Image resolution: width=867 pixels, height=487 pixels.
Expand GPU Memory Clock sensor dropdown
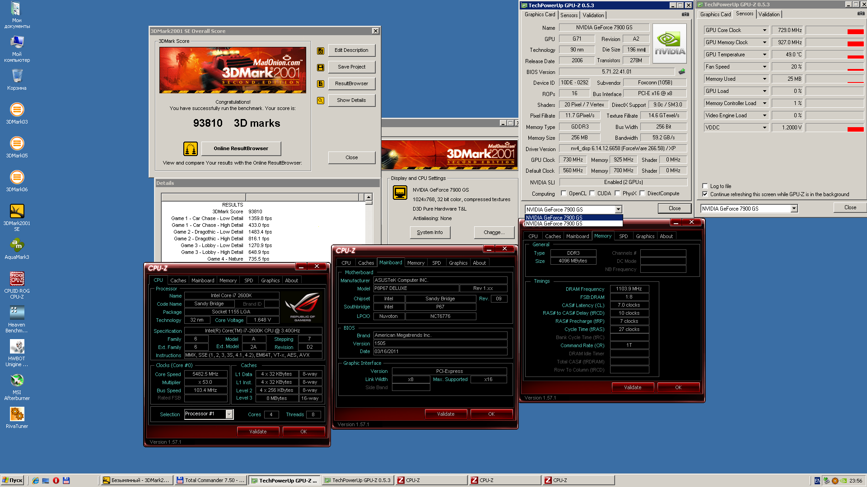[764, 42]
